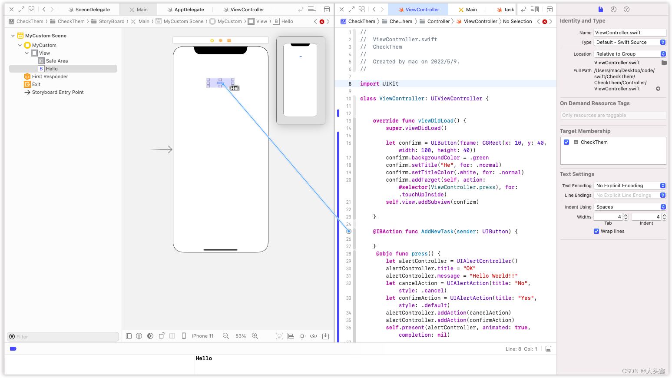The height and width of the screenshot is (378, 672).
Task: Open the Align constraints tool
Action: coord(291,336)
